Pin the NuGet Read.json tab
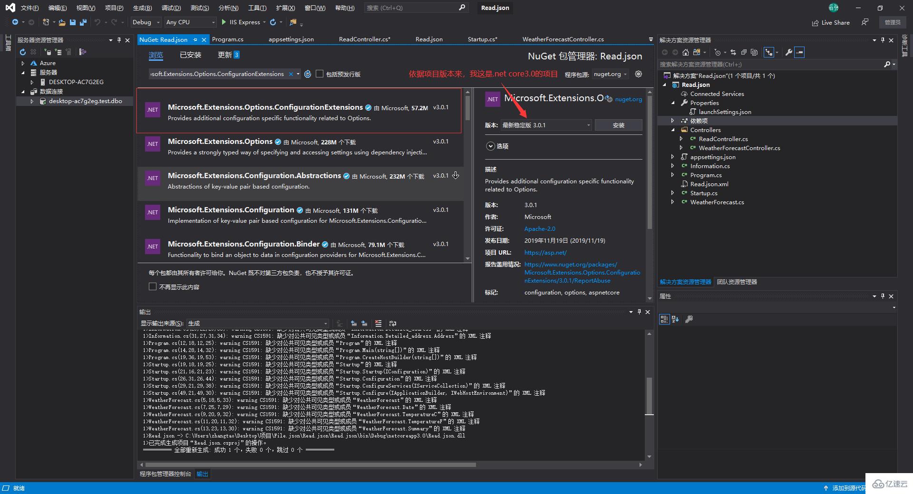This screenshot has width=913, height=494. [195, 40]
